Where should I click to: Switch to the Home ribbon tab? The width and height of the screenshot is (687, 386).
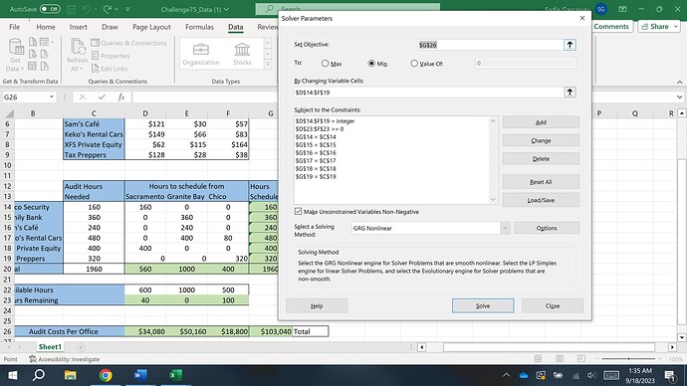pos(46,27)
